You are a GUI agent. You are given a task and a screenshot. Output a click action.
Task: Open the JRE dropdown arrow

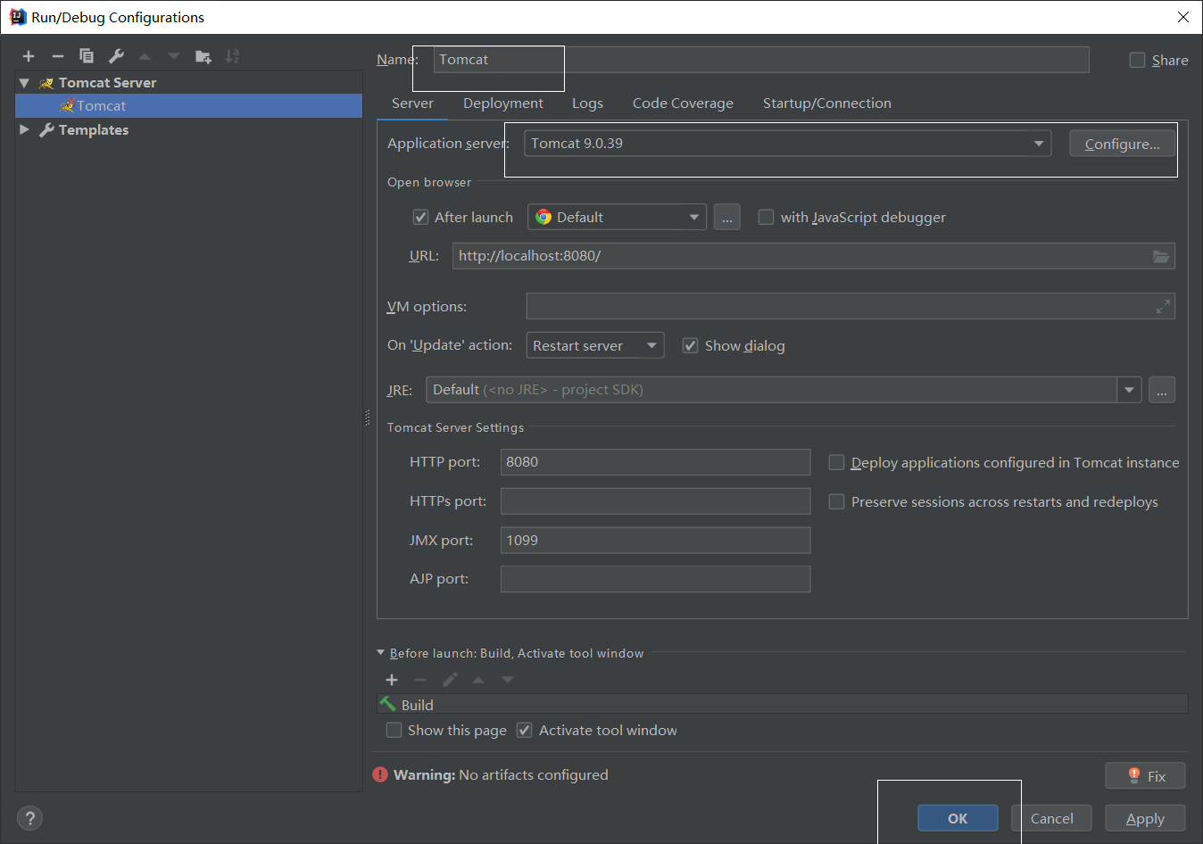pos(1129,390)
